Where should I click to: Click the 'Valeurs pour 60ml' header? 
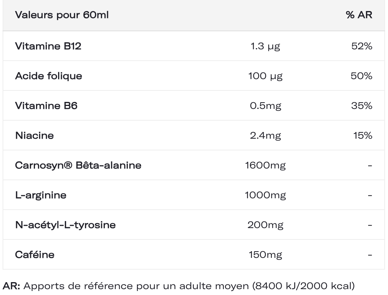[62, 15]
